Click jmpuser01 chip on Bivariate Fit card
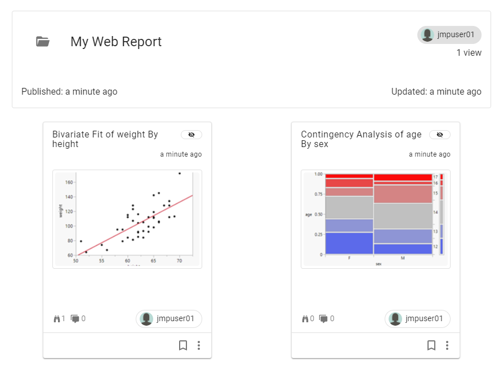 pyautogui.click(x=169, y=319)
